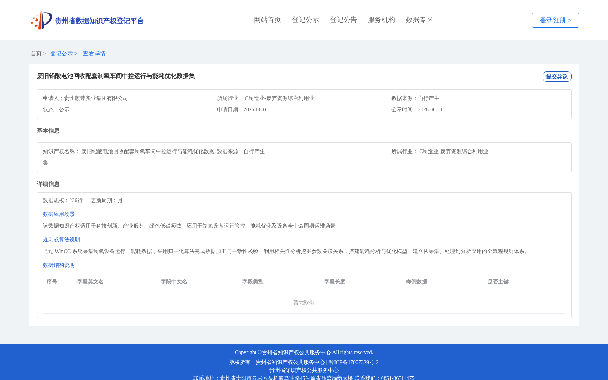Image resolution: width=608 pixels, height=380 pixels.
Task: Click 申请日期：2026-06-03 text
Action: pos(243,109)
